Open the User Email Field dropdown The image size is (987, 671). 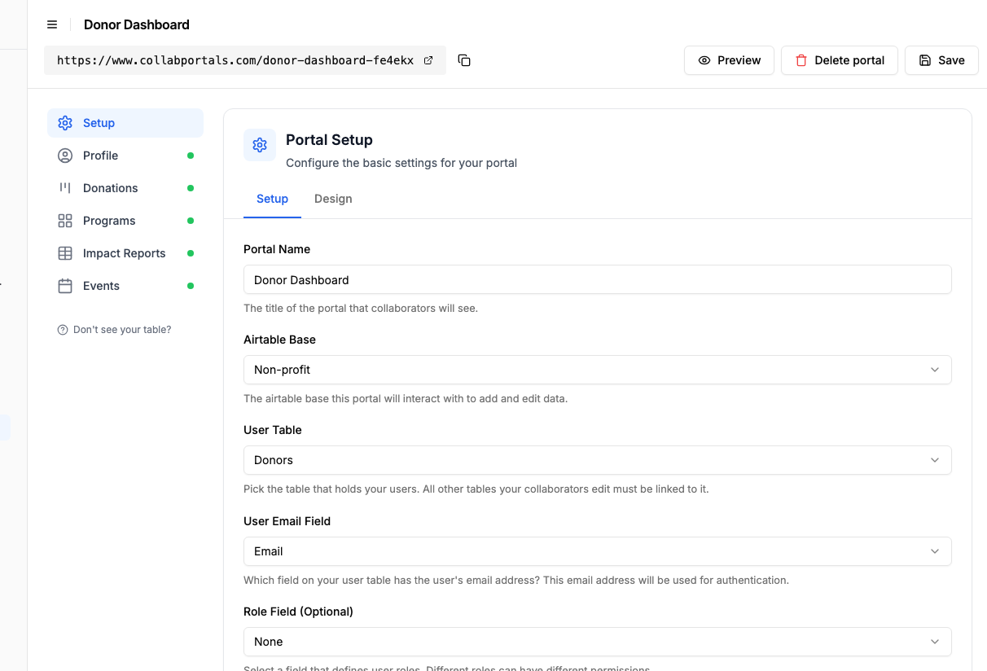tap(597, 551)
